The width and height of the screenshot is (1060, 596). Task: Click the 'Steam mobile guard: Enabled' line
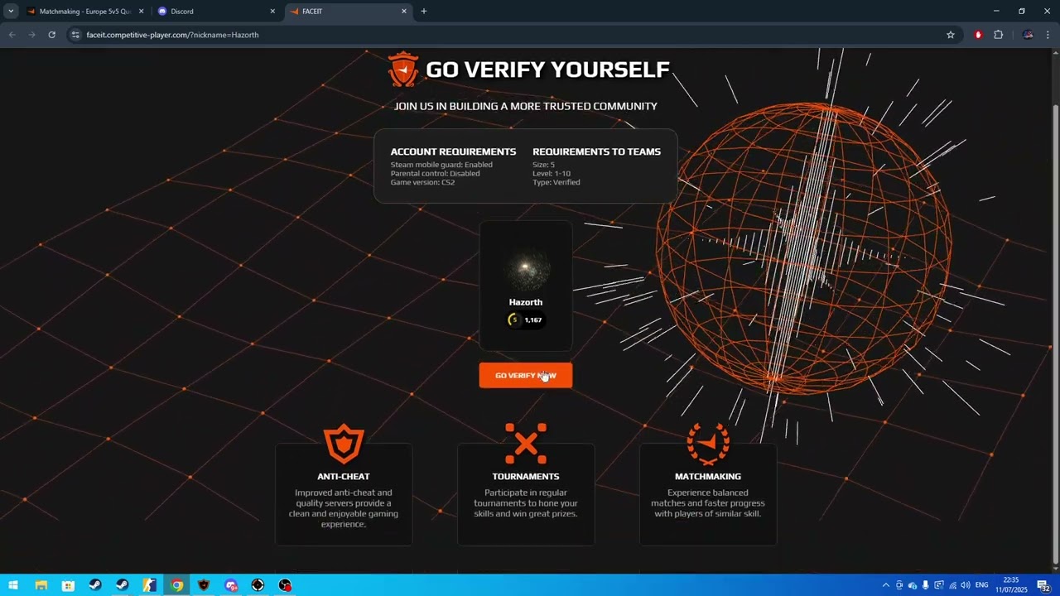[x=441, y=165]
